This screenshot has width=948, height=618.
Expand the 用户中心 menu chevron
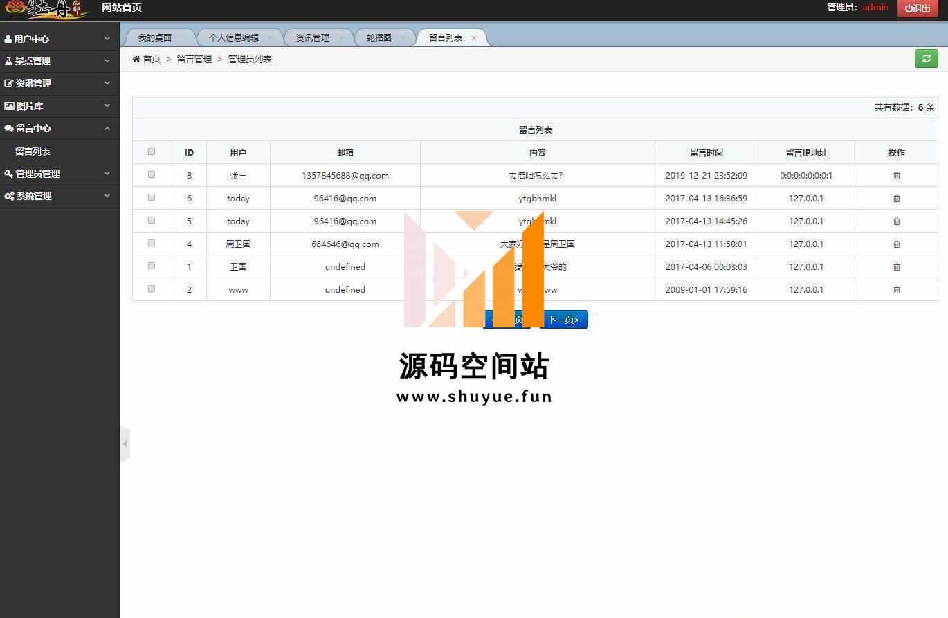(107, 39)
